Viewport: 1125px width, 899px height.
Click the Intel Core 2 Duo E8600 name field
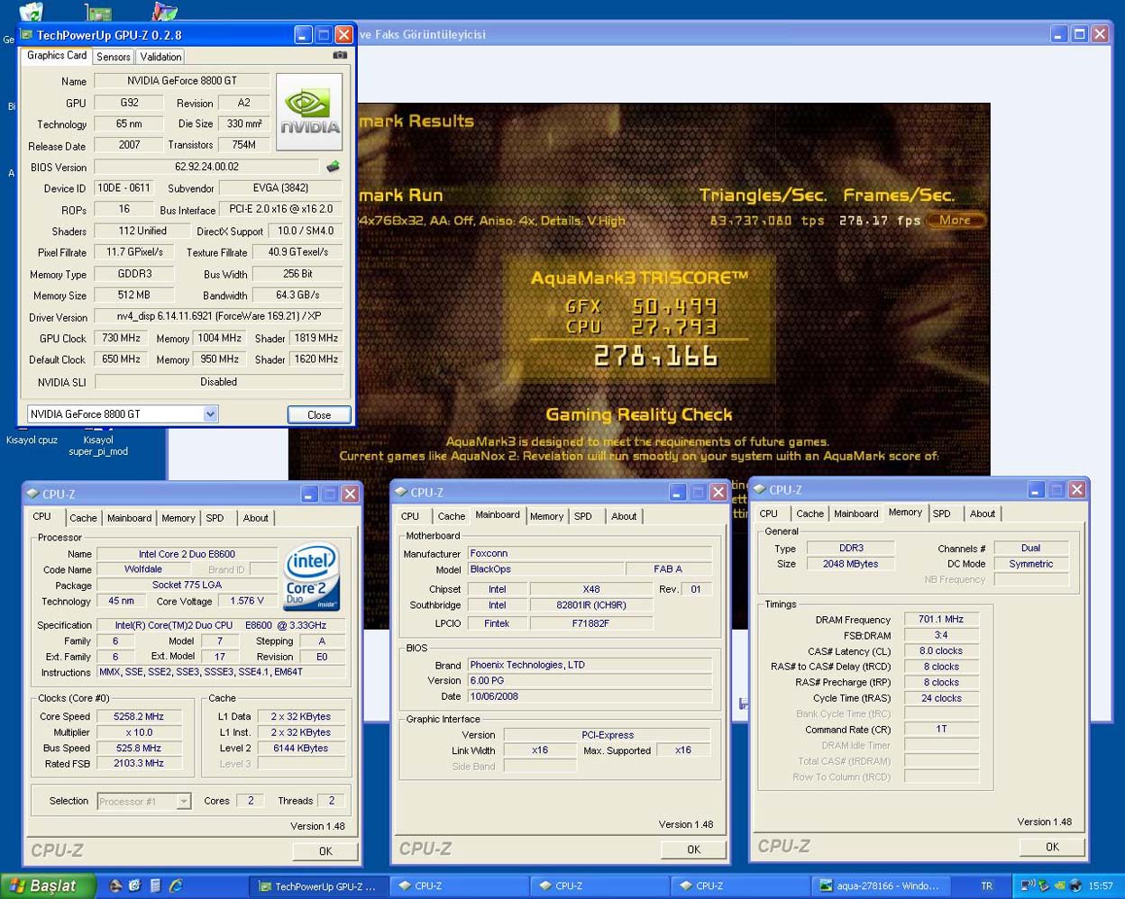pyautogui.click(x=187, y=554)
